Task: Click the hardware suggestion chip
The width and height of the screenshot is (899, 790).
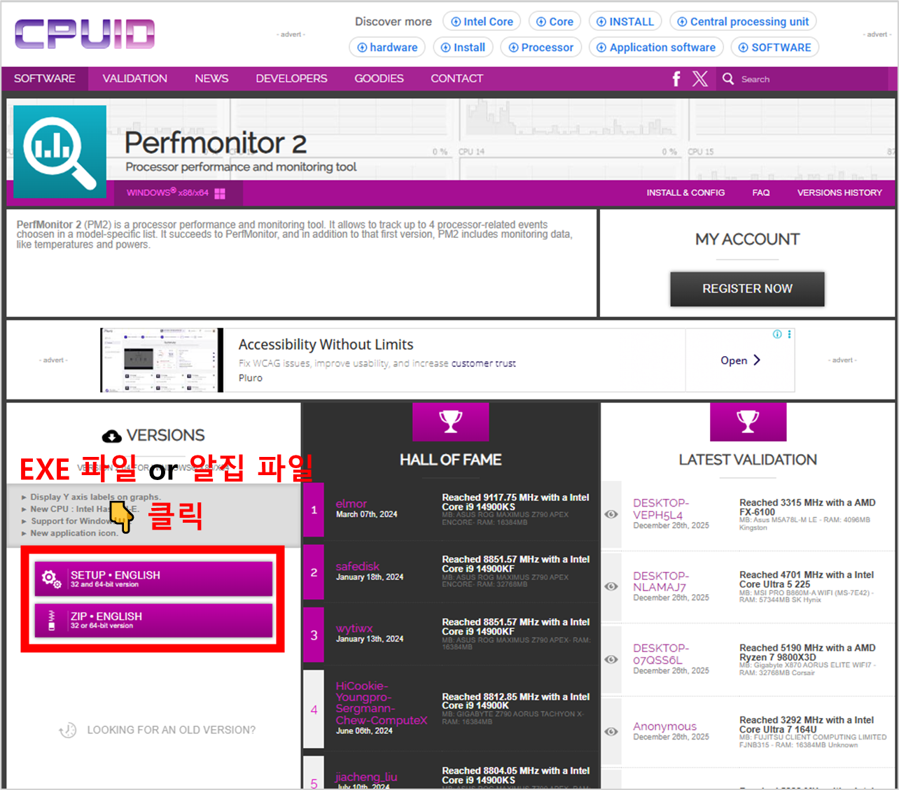Action: tap(387, 48)
